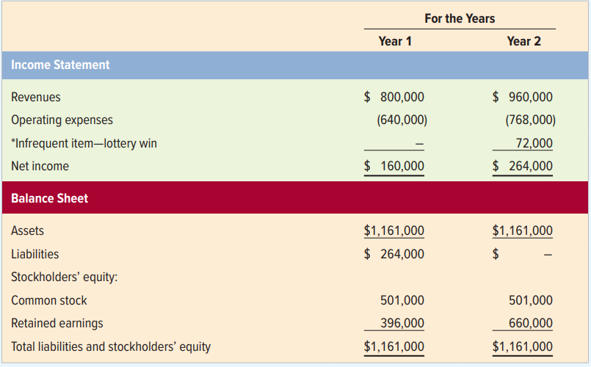Click Year 1 Retained earnings 396,000
Image resolution: width=591 pixels, height=367 pixels.
(402, 323)
